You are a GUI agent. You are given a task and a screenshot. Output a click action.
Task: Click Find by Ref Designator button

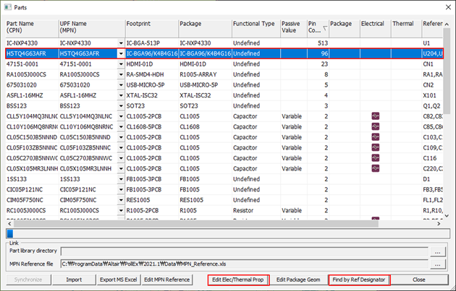click(358, 279)
